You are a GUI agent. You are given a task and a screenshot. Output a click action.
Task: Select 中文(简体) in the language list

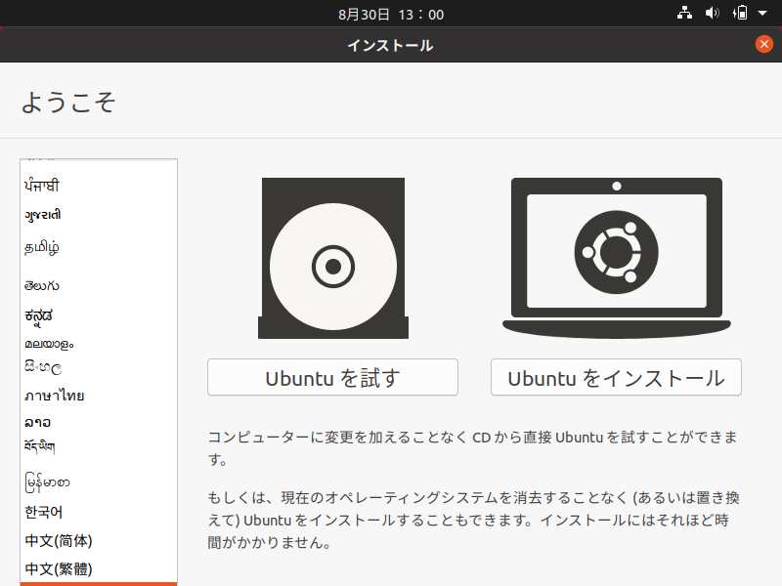click(99, 541)
